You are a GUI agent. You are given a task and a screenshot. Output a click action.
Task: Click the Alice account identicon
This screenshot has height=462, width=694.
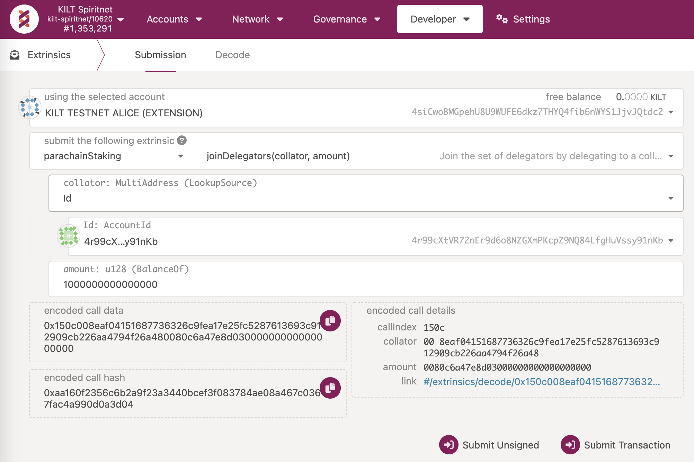coord(29,107)
